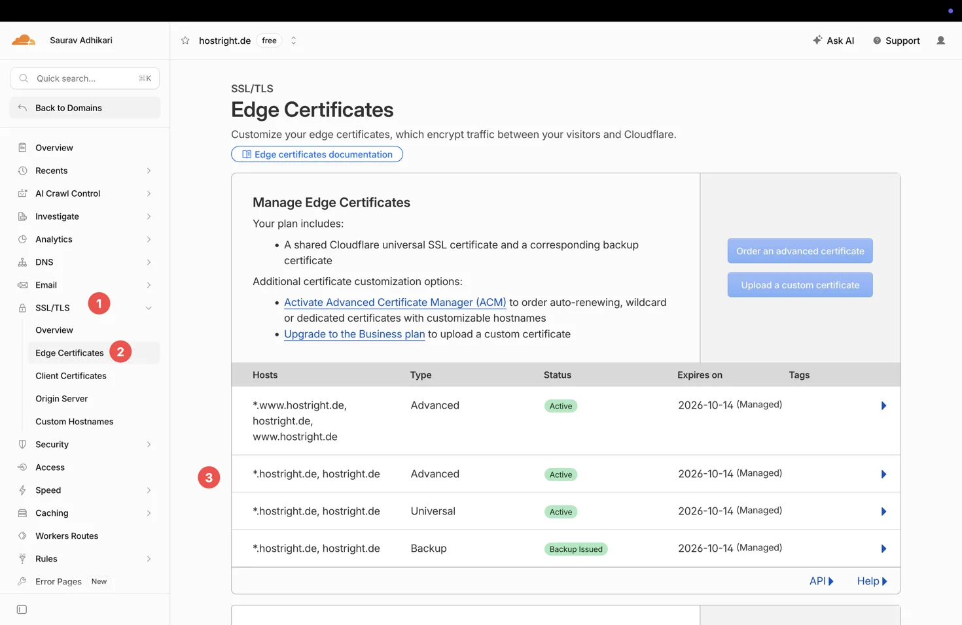Click the Recents clock icon

click(x=22, y=171)
